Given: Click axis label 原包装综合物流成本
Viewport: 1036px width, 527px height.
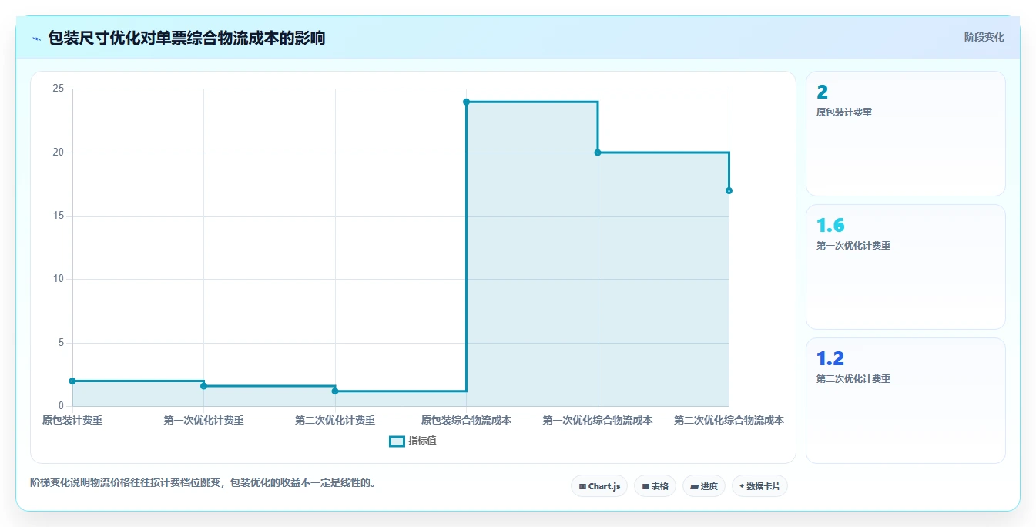Looking at the screenshot, I should pyautogui.click(x=466, y=420).
